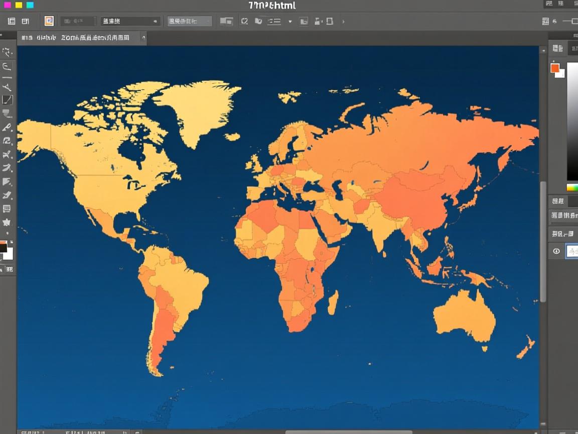Click the first layout icon in top-left toolbar
Viewport: 578px width, 434px height.
click(12, 21)
